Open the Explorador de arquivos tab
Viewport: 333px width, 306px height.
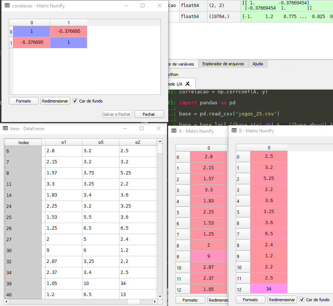[x=223, y=64]
